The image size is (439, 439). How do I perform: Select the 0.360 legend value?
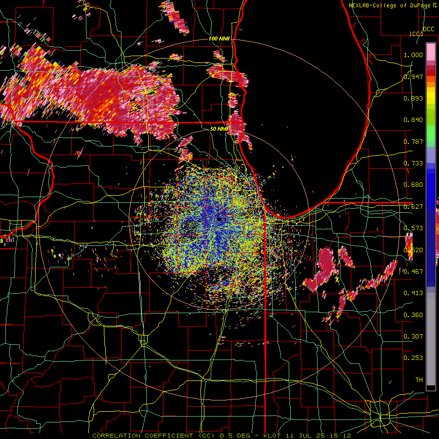(413, 315)
